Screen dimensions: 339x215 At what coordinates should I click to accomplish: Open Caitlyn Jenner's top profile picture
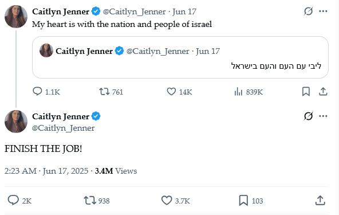(16, 17)
